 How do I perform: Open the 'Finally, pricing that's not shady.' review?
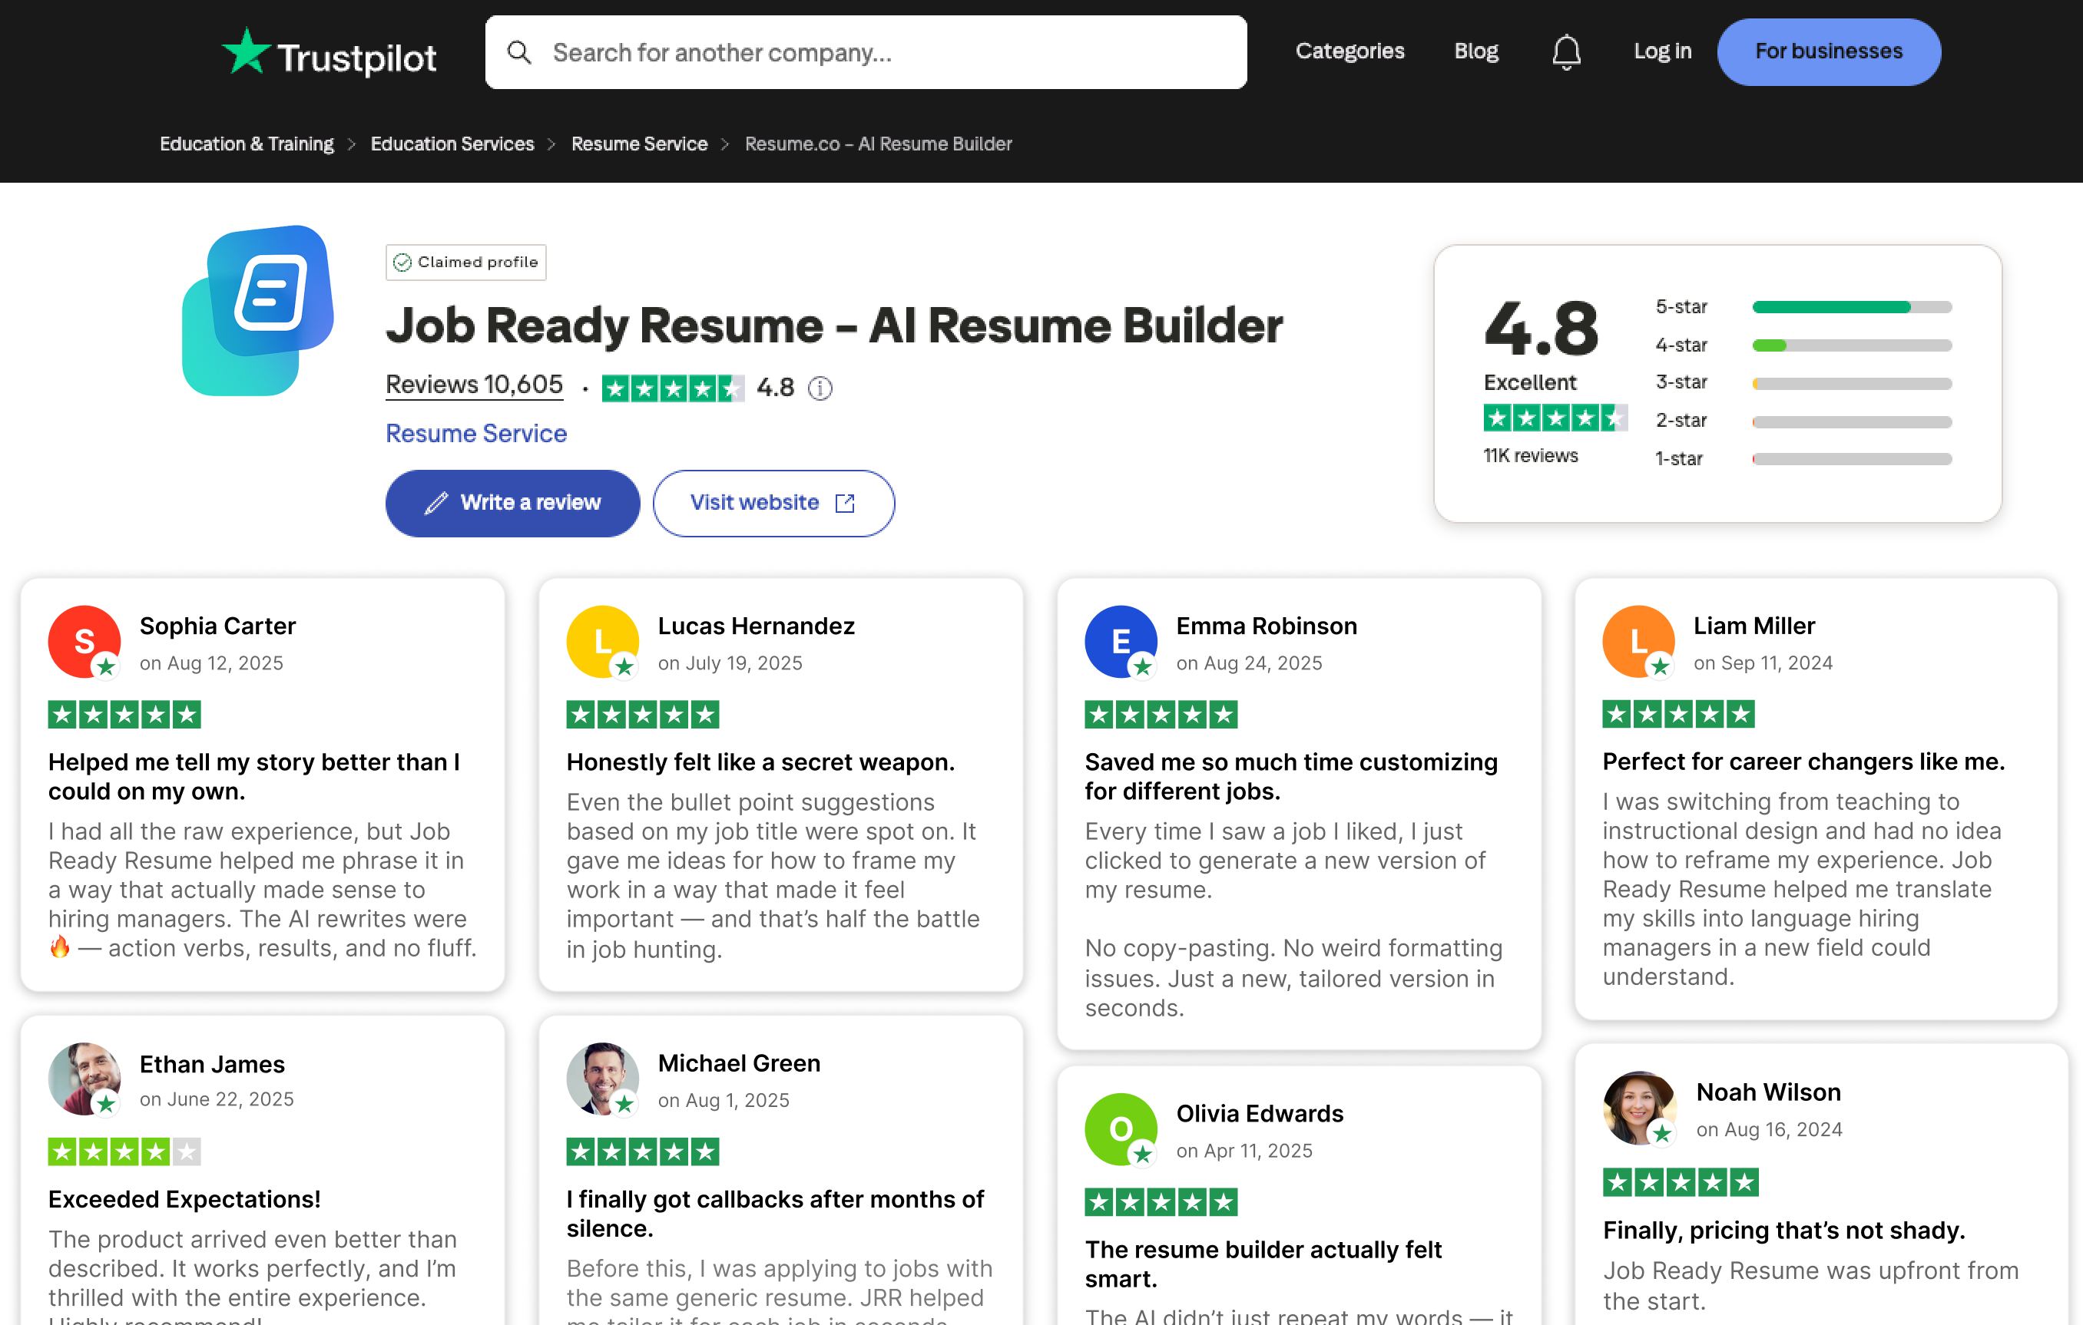[1783, 1230]
